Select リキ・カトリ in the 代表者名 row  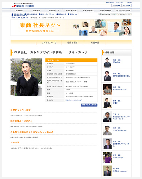70,64
